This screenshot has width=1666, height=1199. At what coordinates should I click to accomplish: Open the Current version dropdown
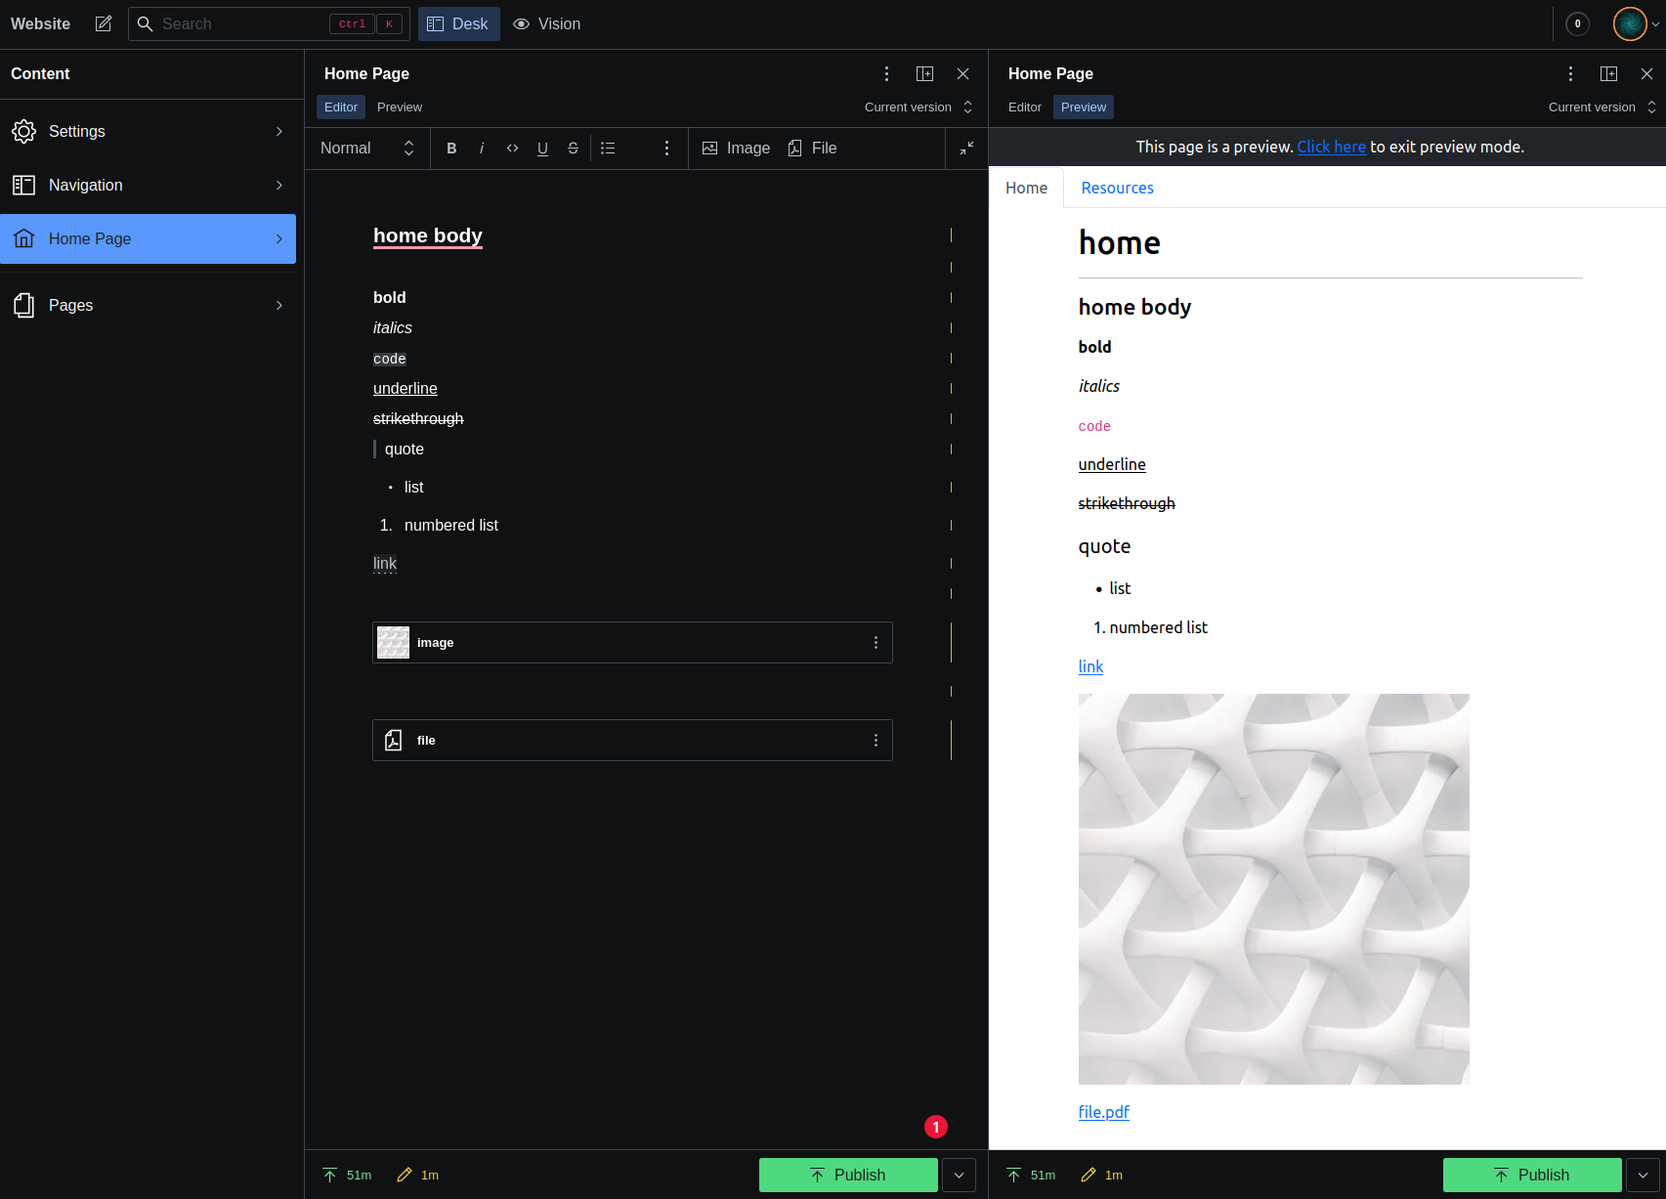coord(917,107)
